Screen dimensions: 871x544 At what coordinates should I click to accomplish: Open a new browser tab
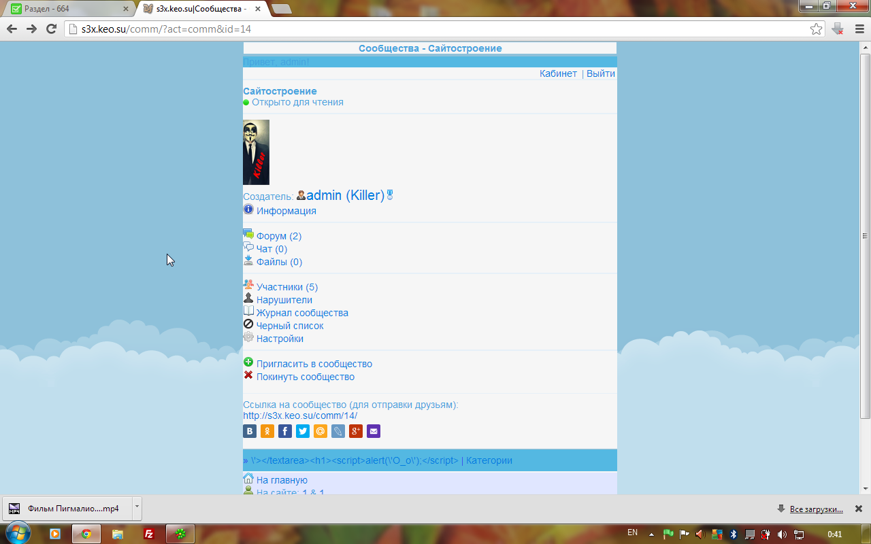(x=281, y=9)
